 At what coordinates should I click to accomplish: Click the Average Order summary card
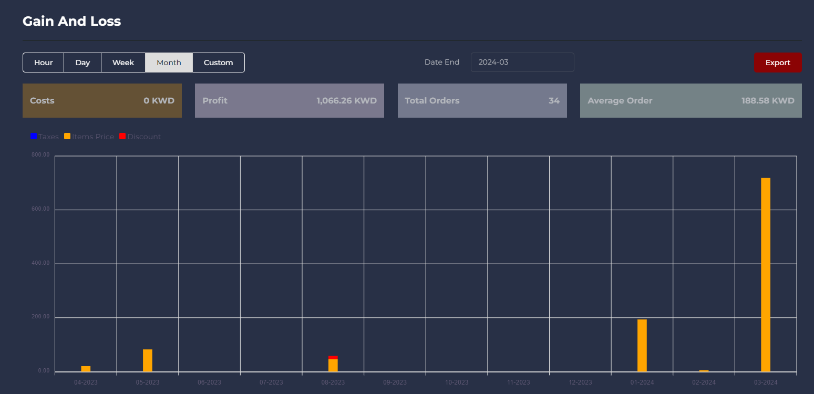point(691,100)
